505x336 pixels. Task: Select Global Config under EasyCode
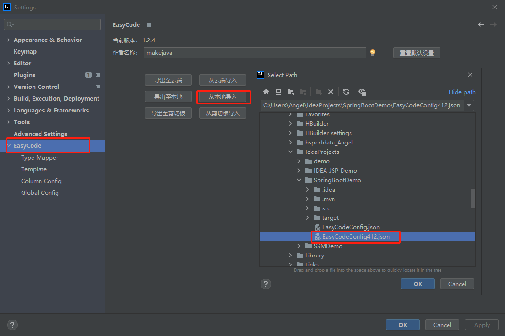40,193
